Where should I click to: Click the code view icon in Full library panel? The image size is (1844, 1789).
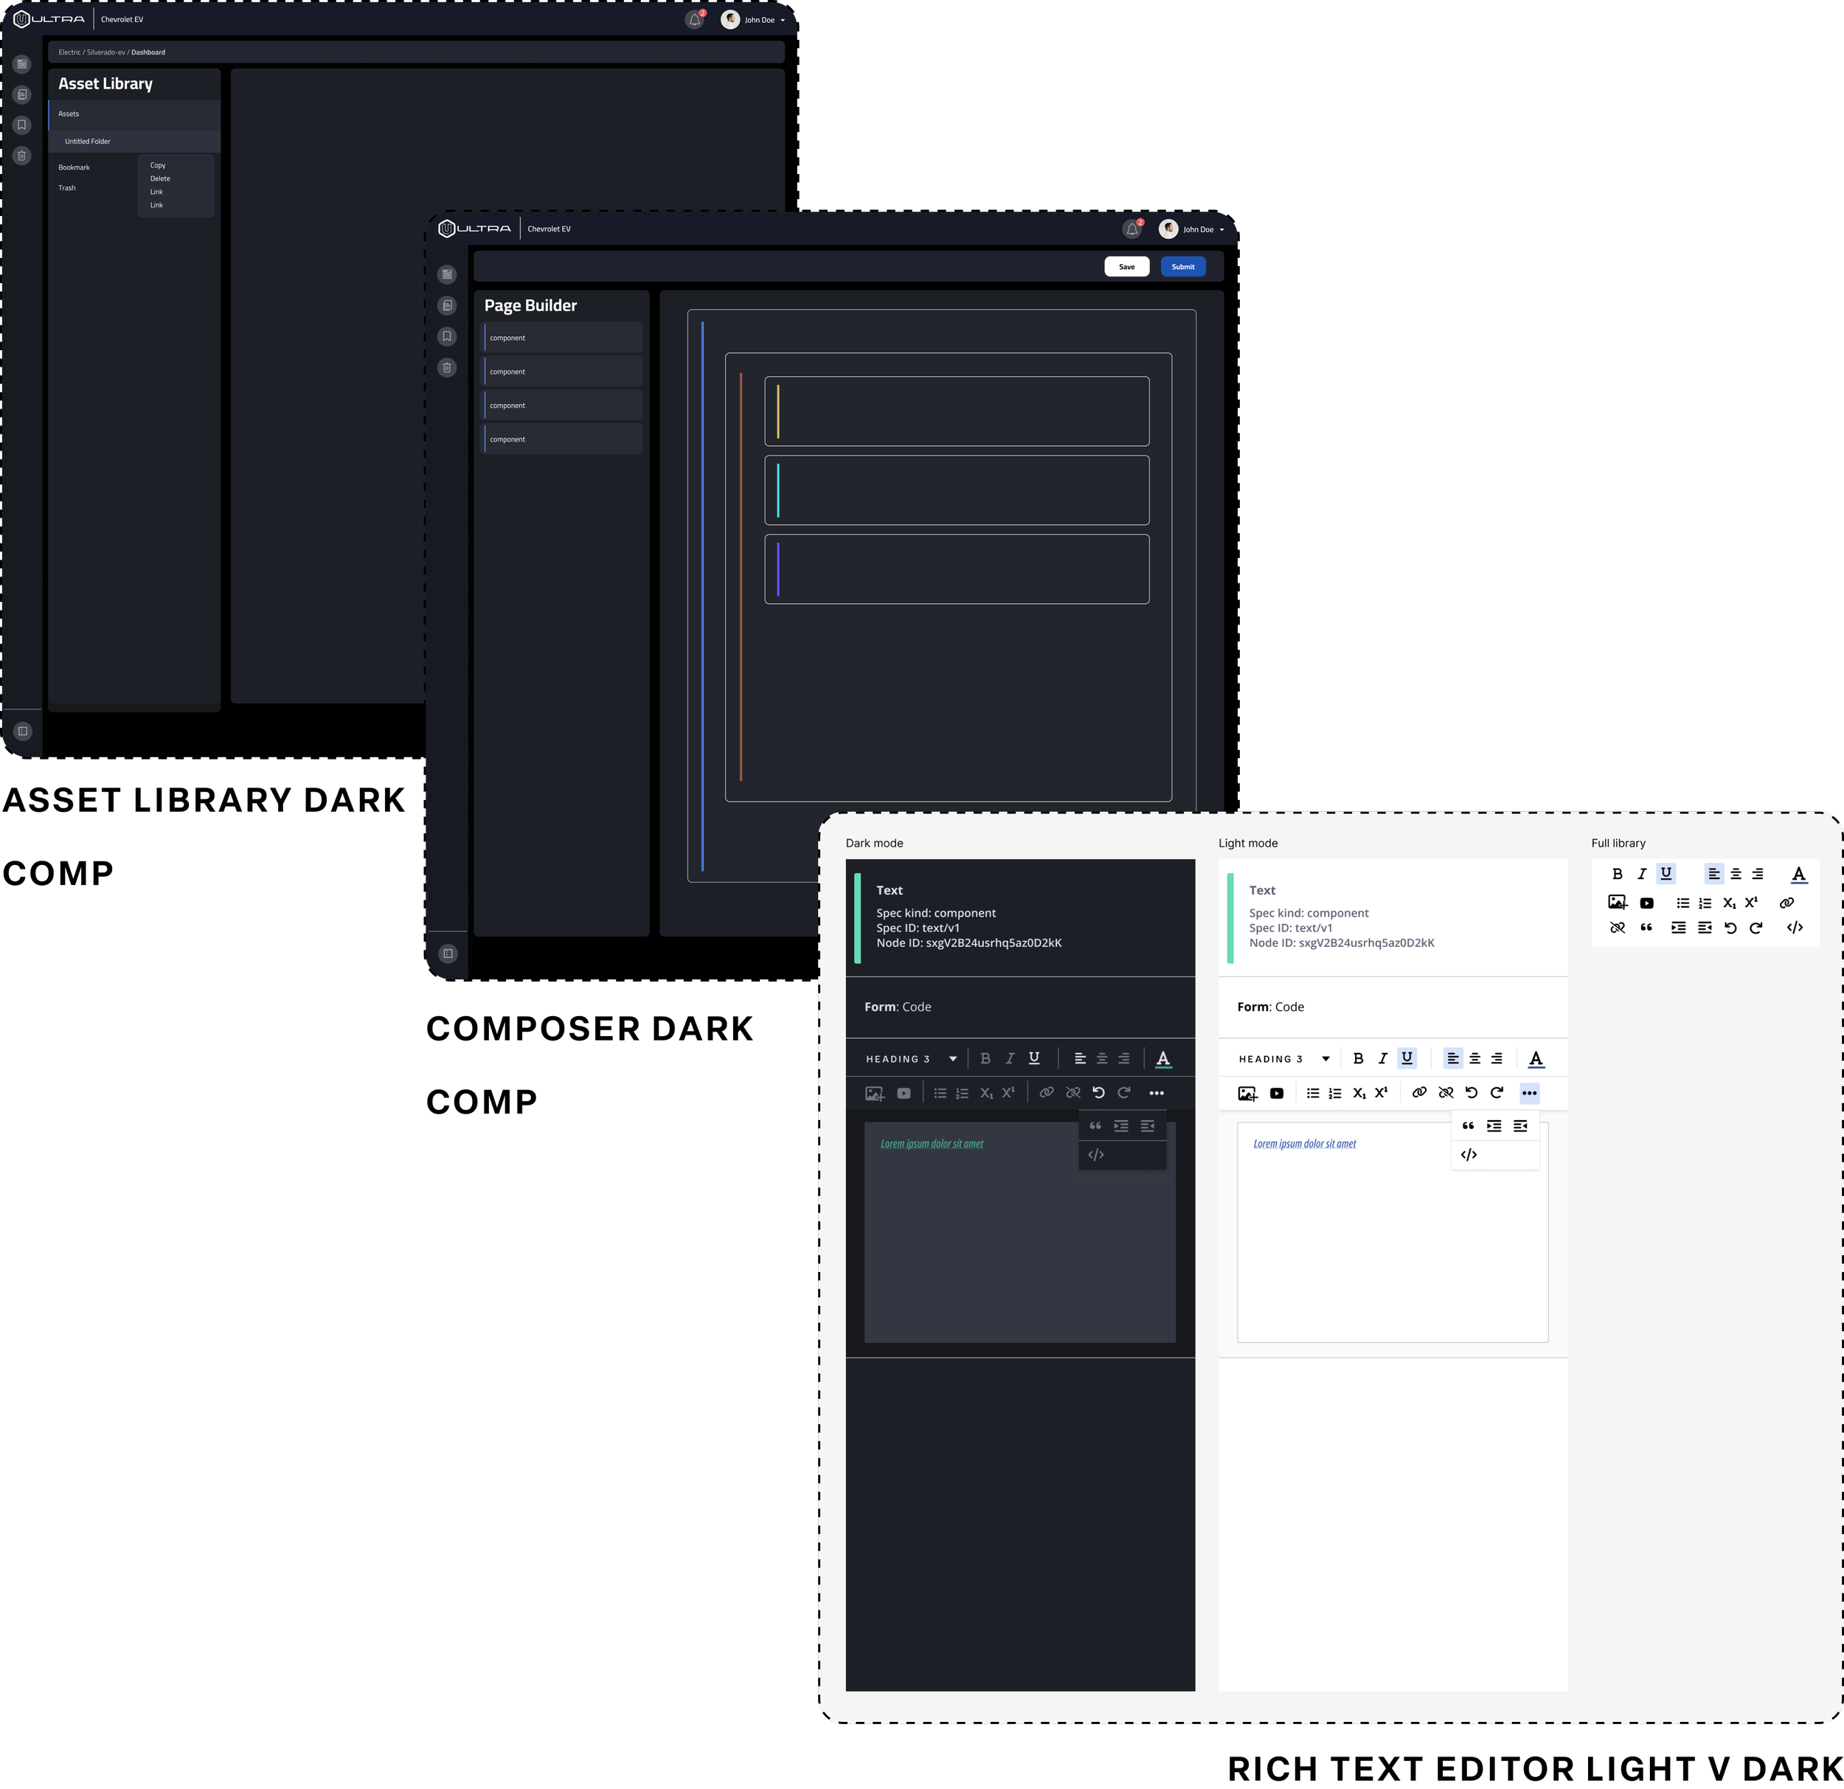1794,928
